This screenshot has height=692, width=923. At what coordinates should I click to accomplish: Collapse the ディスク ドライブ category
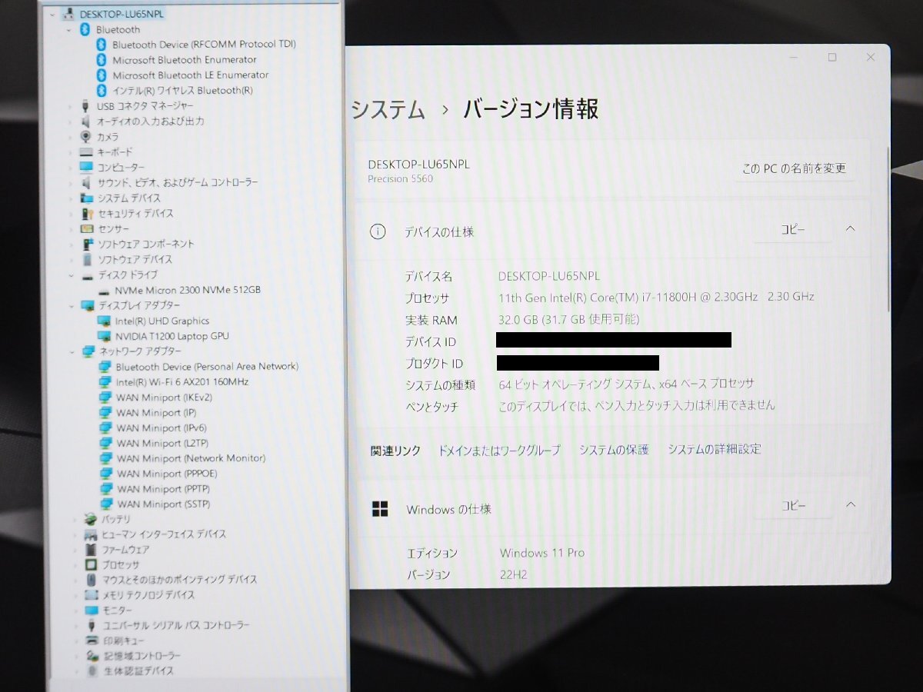[x=71, y=275]
